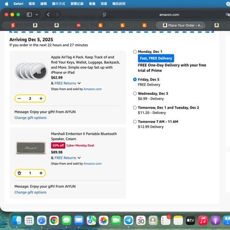Open Chrome from the dock
Image resolution: width=230 pixels, height=230 pixels.
point(54,220)
